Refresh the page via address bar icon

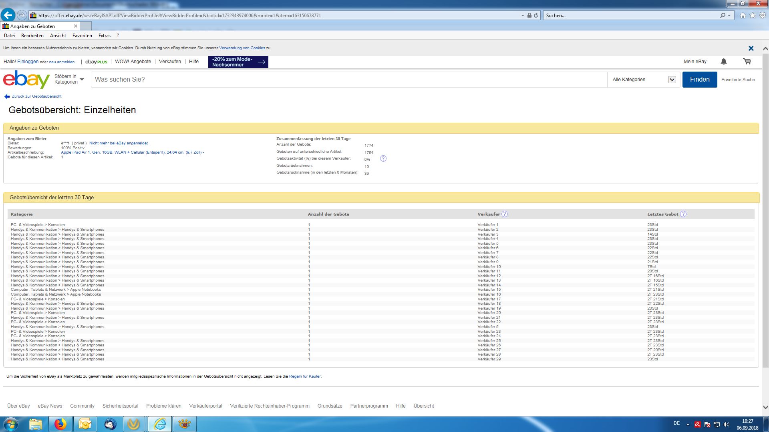point(536,16)
